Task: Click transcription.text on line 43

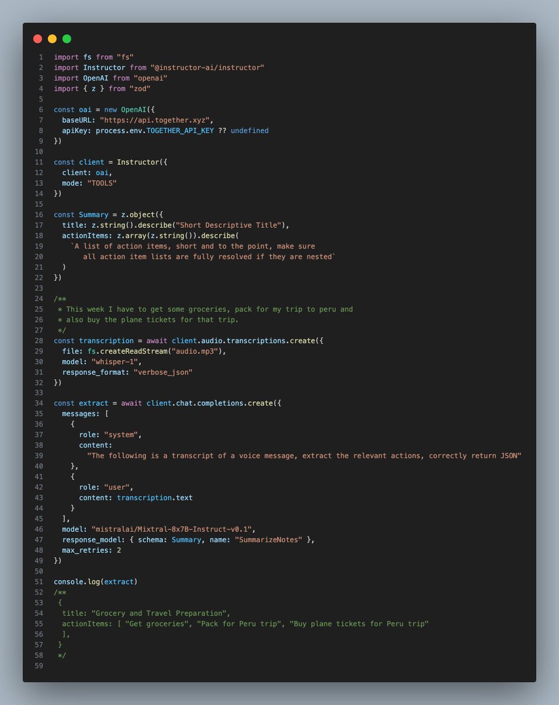Action: tap(154, 498)
